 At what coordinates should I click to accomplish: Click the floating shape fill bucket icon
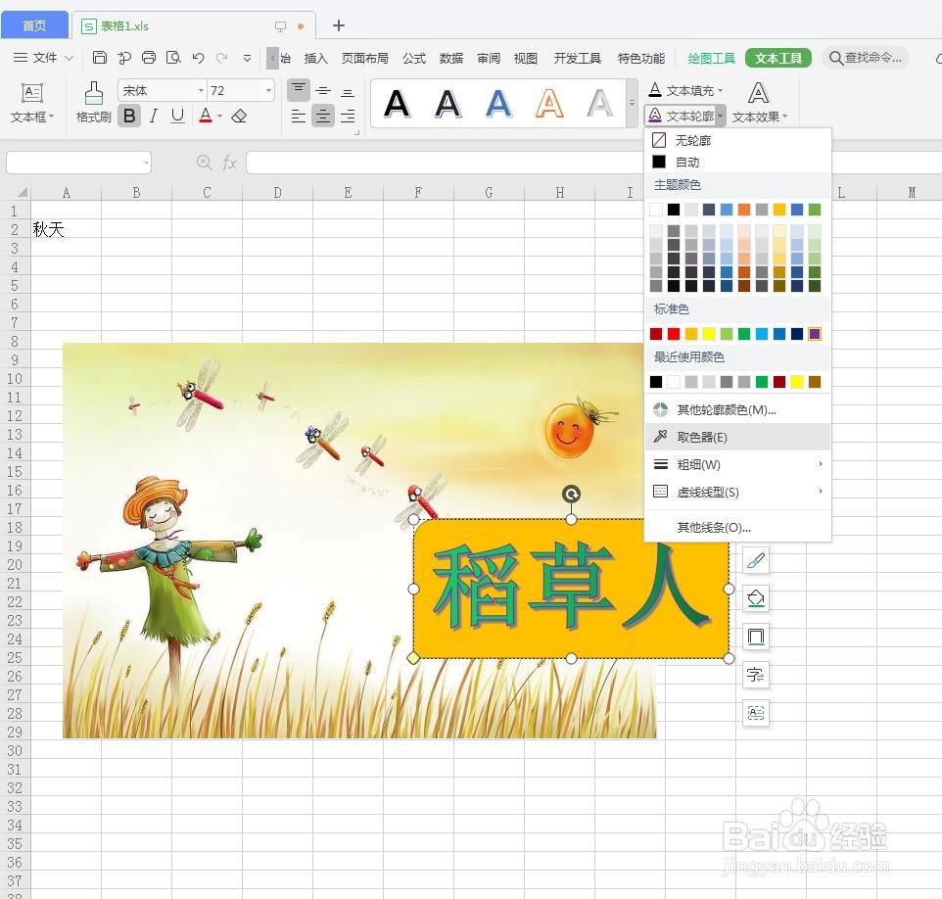[756, 598]
